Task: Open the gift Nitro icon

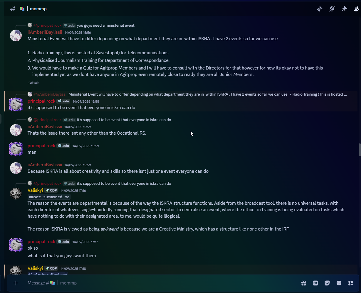Action: (304, 283)
